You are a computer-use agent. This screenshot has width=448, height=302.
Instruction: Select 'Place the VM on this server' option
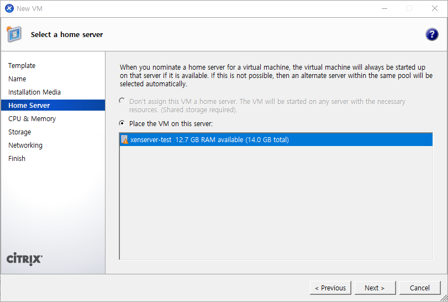(x=122, y=123)
